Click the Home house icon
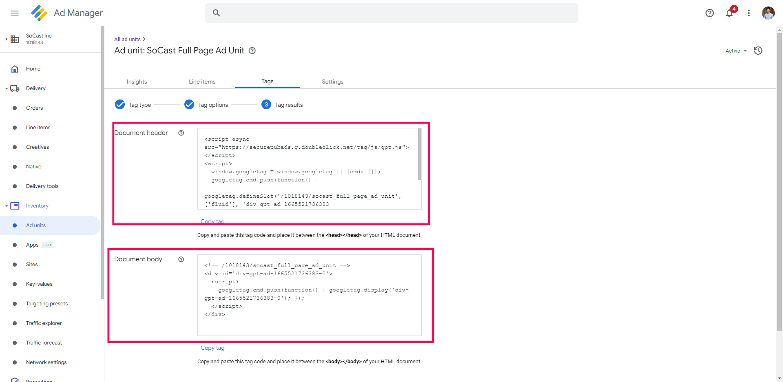 [x=15, y=69]
